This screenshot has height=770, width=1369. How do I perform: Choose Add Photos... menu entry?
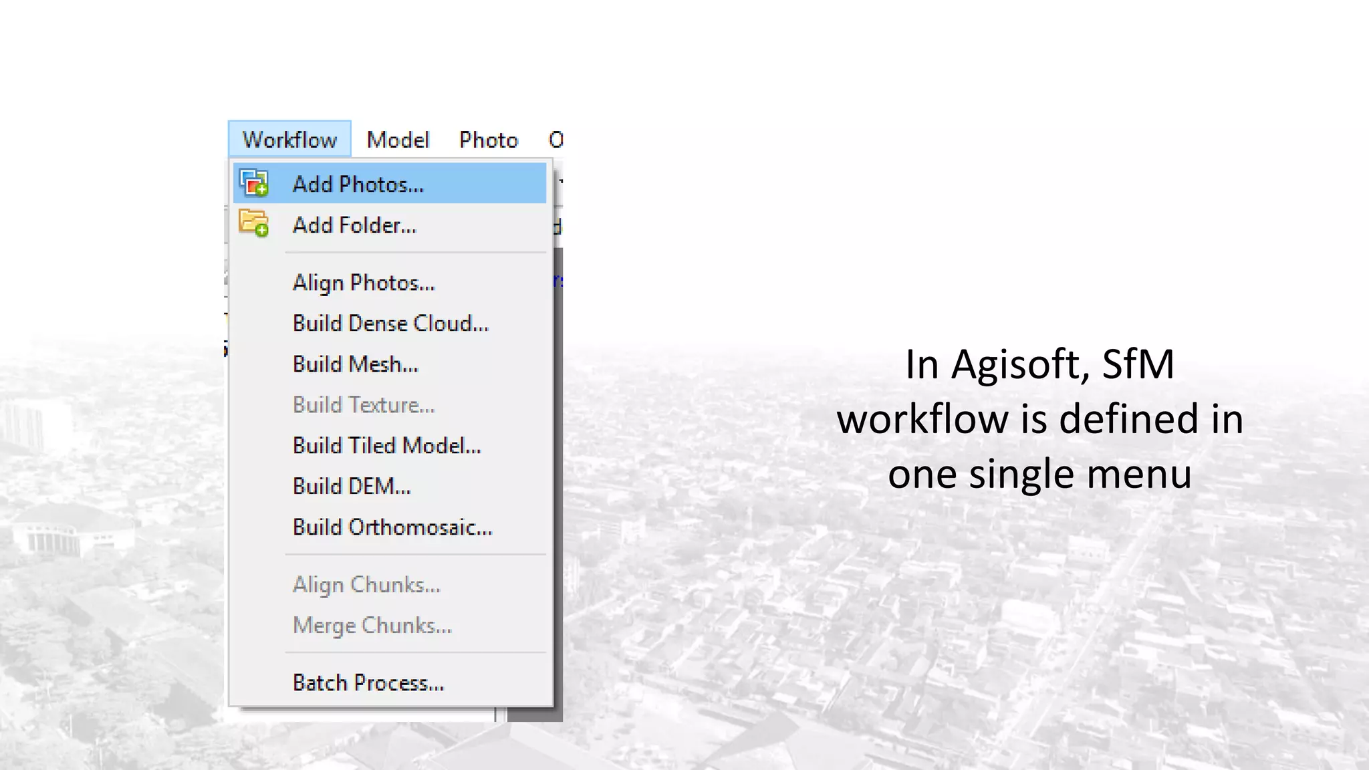pos(390,183)
